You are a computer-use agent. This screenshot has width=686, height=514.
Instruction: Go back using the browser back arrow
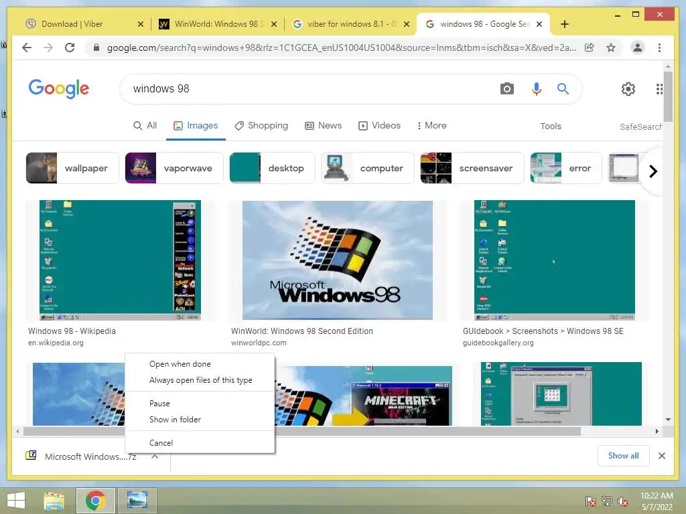click(27, 48)
